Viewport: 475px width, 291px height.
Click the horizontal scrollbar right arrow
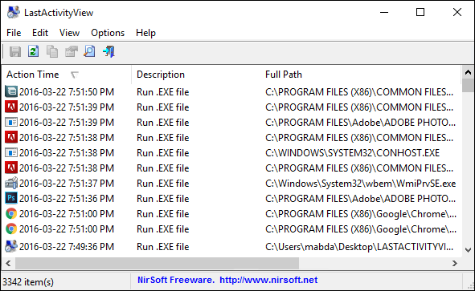[x=455, y=263]
